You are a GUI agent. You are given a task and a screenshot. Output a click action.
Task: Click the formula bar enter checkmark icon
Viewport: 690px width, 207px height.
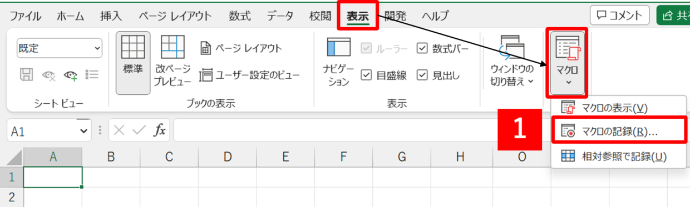tap(139, 130)
